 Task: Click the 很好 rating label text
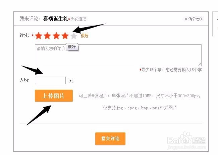85,36
